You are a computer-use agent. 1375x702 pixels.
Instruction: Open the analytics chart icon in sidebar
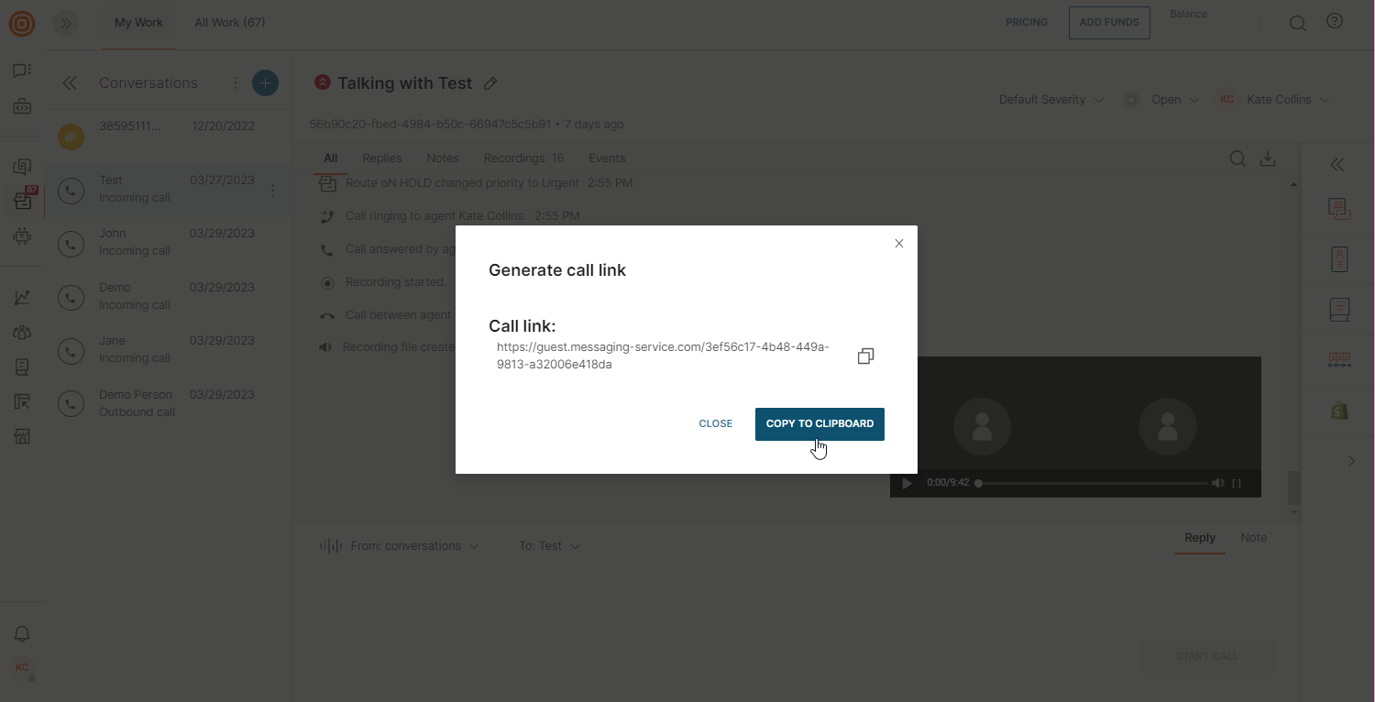pyautogui.click(x=22, y=298)
